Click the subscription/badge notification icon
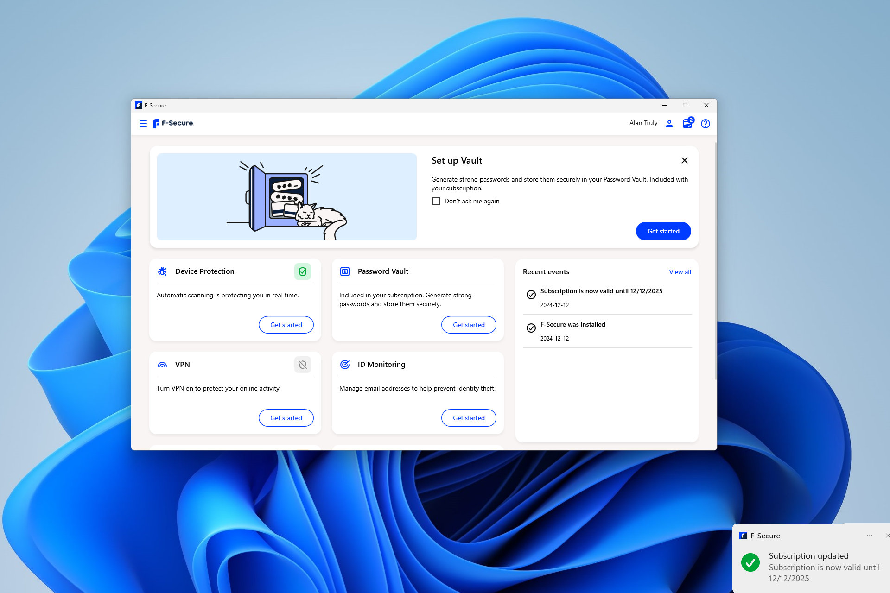This screenshot has width=890, height=593. 688,123
